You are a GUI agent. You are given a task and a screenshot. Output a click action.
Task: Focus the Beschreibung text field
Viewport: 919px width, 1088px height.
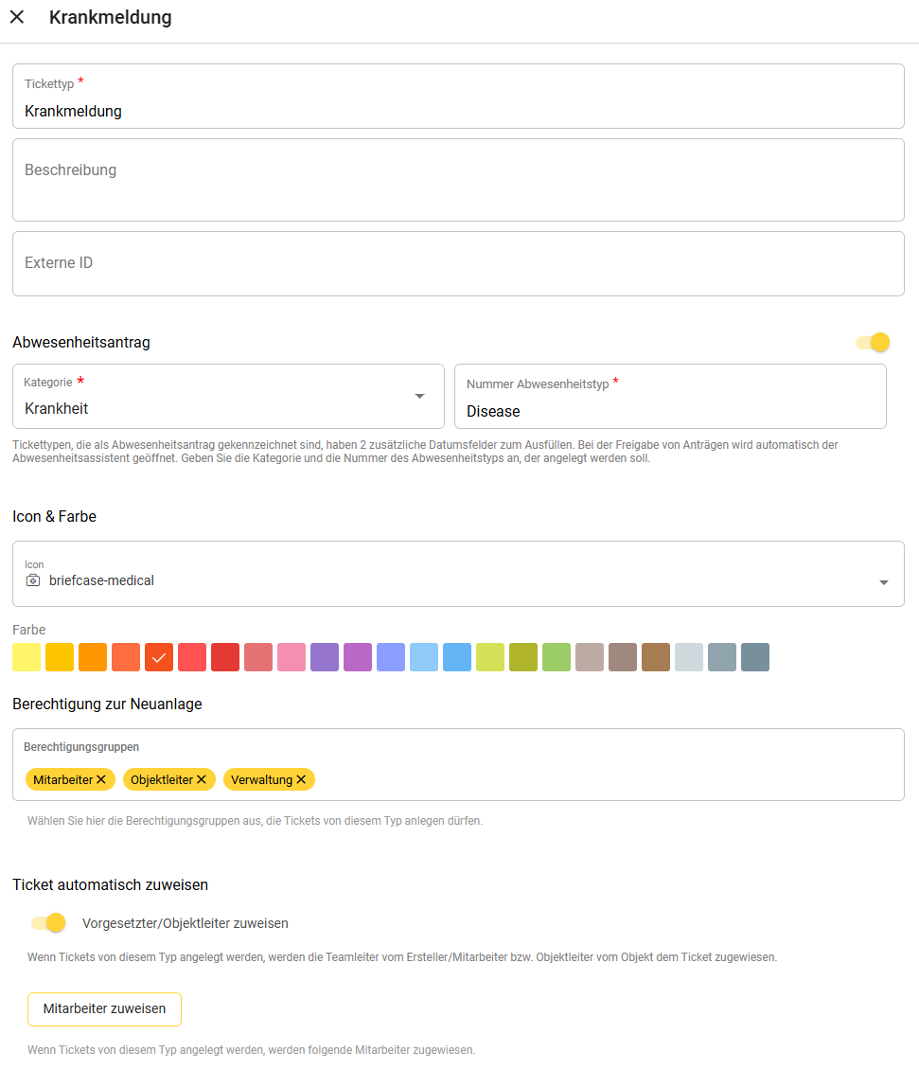click(458, 180)
